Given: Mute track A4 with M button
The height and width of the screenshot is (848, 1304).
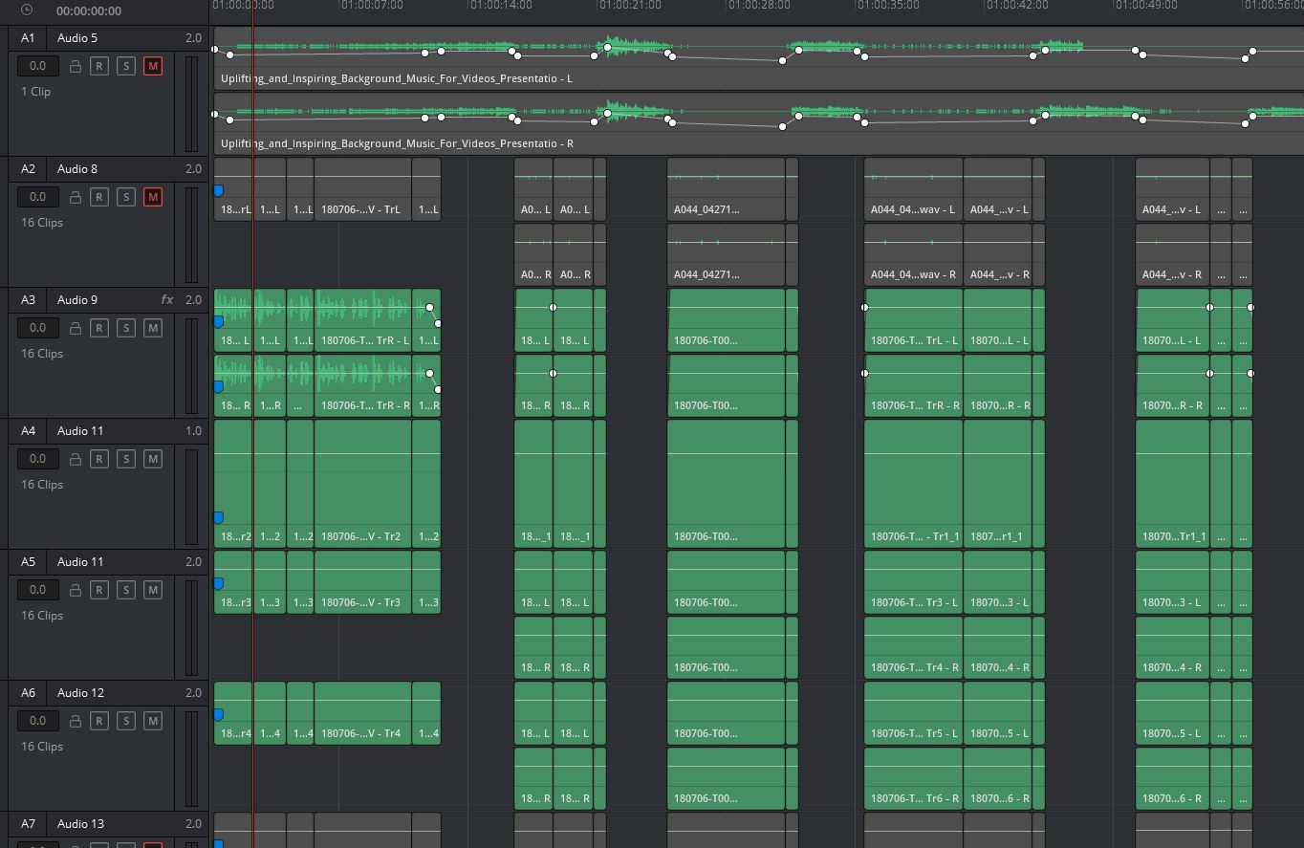Looking at the screenshot, I should point(152,459).
